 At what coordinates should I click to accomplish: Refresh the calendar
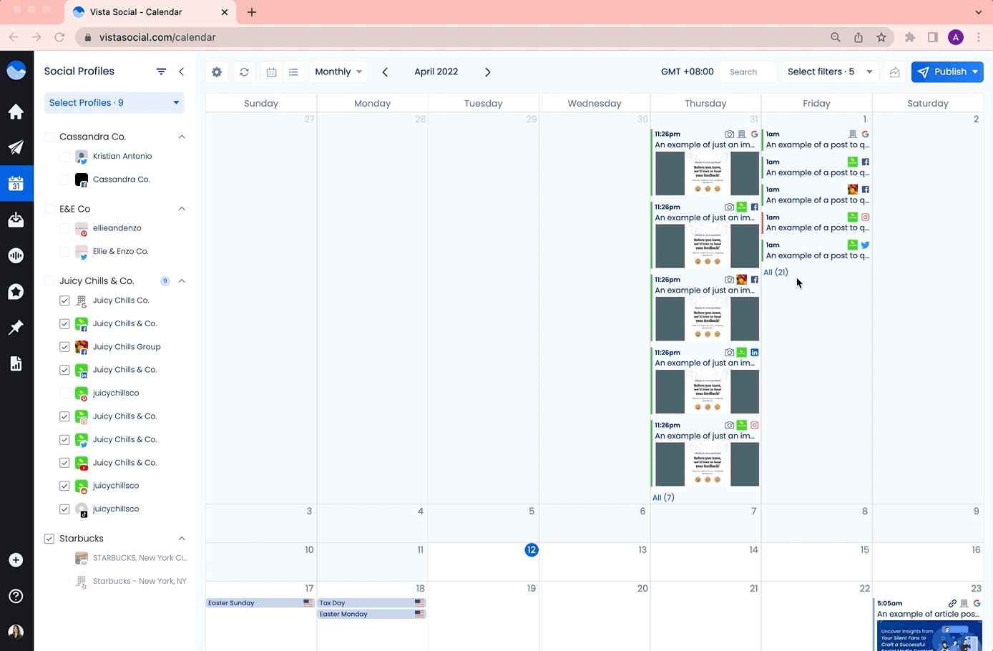point(244,72)
